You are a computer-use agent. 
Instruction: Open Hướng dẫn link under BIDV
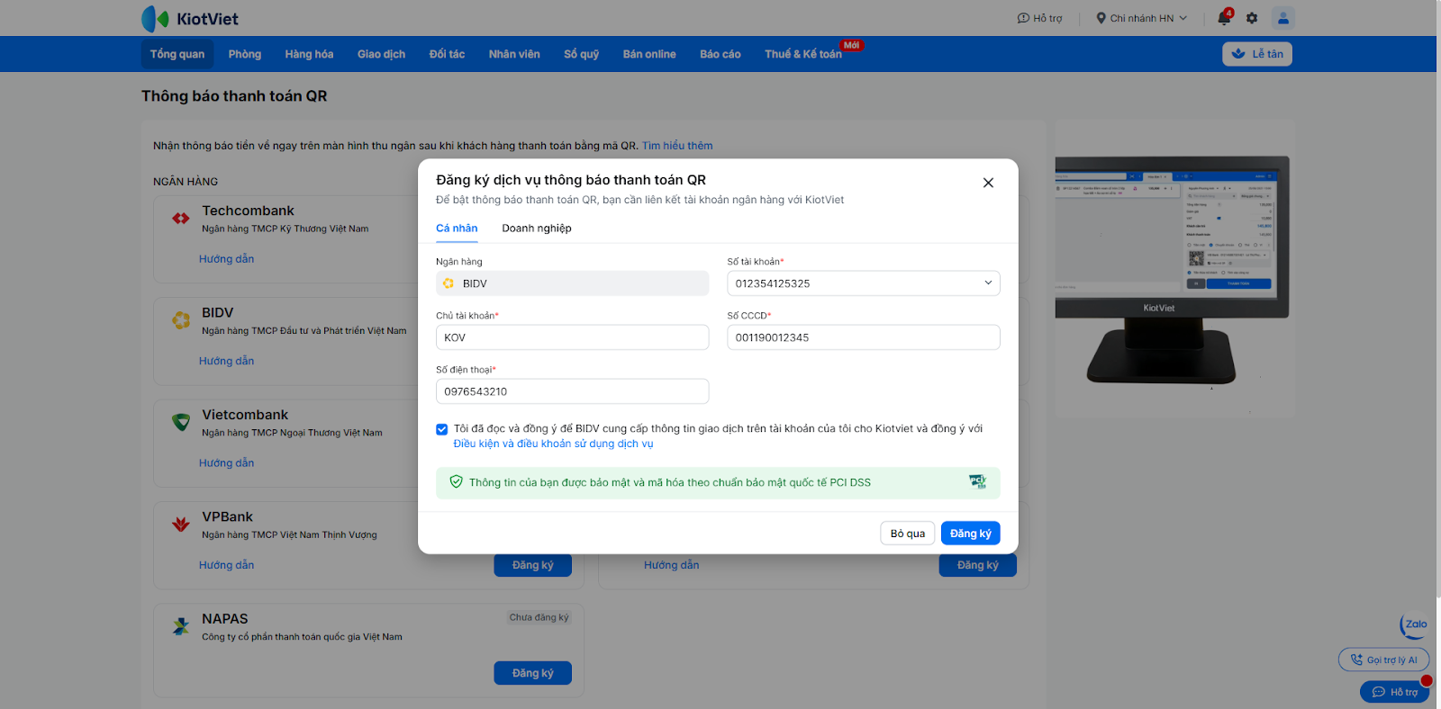227,361
